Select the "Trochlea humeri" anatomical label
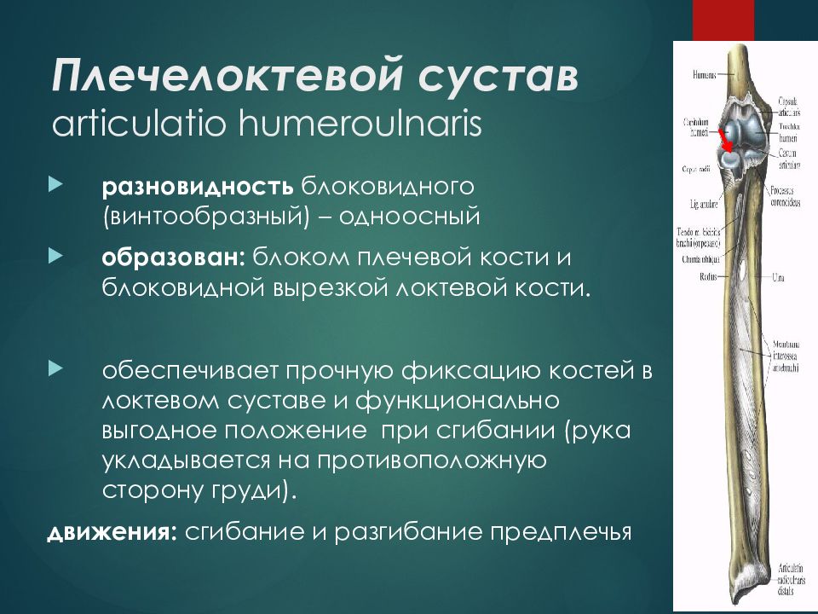 click(788, 133)
